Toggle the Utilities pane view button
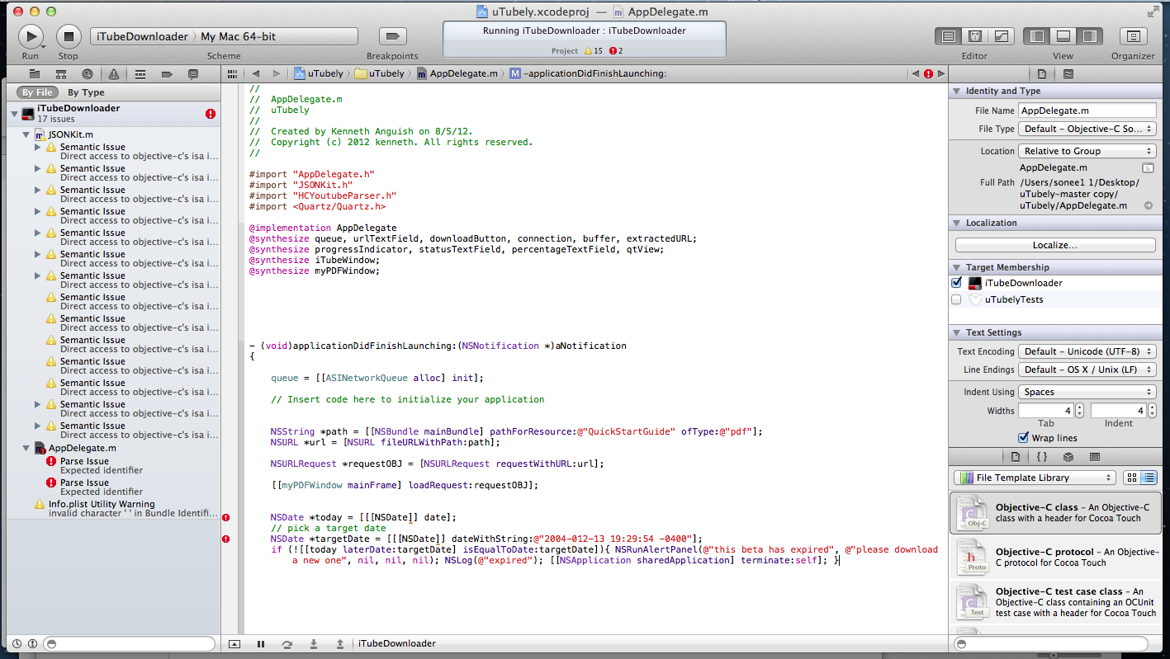 click(1090, 36)
